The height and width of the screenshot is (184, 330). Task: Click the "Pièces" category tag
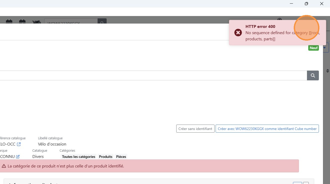121,157
